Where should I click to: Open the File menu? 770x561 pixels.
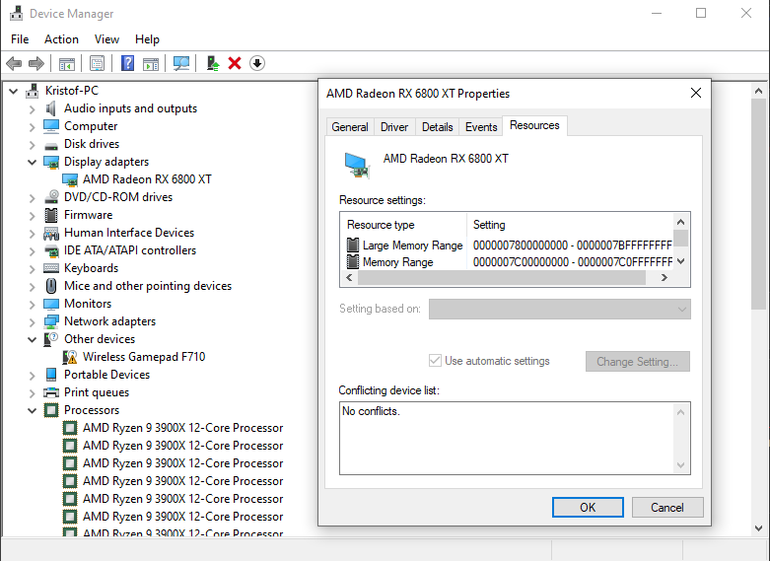pyautogui.click(x=20, y=39)
